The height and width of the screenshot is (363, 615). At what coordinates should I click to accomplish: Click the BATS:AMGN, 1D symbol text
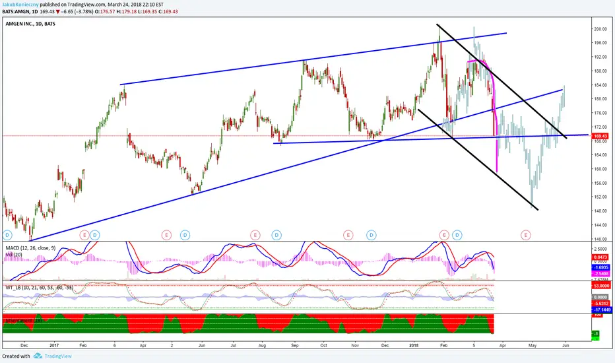(x=20, y=12)
